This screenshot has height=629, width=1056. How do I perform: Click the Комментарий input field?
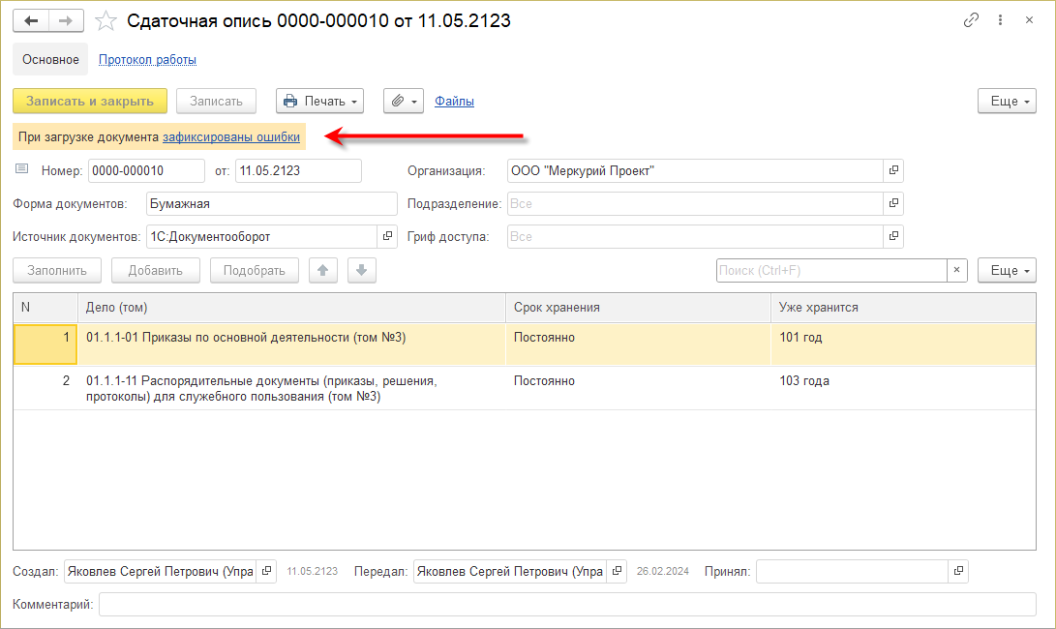coord(568,604)
